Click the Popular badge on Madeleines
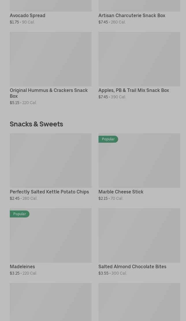The image size is (186, 321). tap(19, 214)
